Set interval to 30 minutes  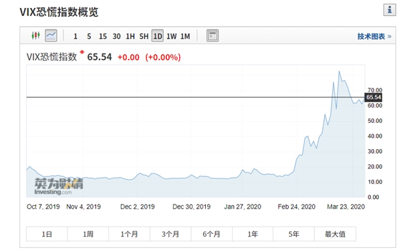point(116,36)
